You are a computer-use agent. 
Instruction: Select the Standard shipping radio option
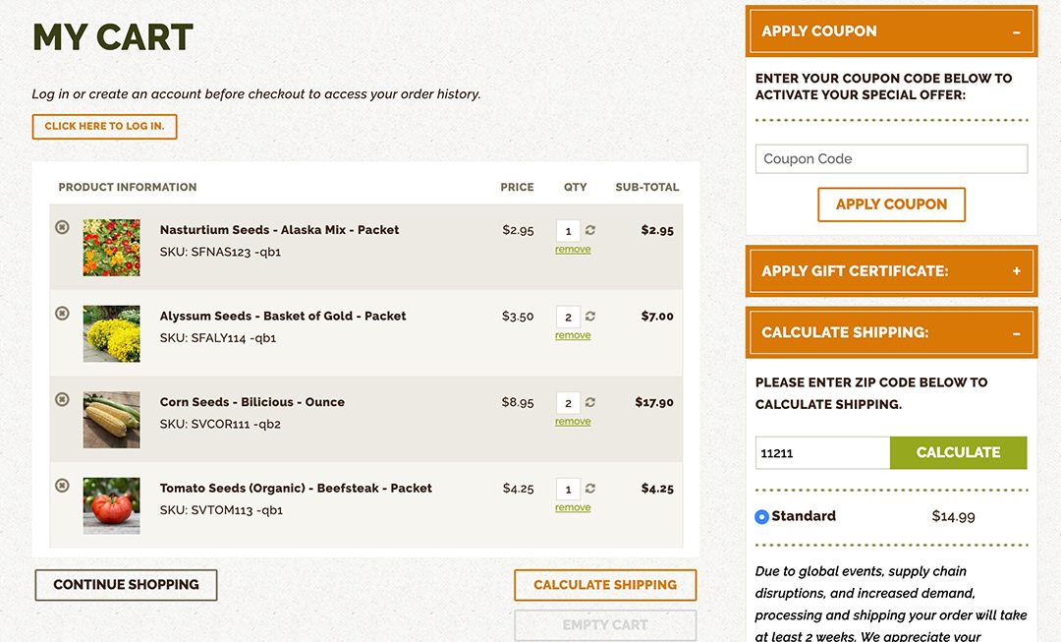coord(762,517)
